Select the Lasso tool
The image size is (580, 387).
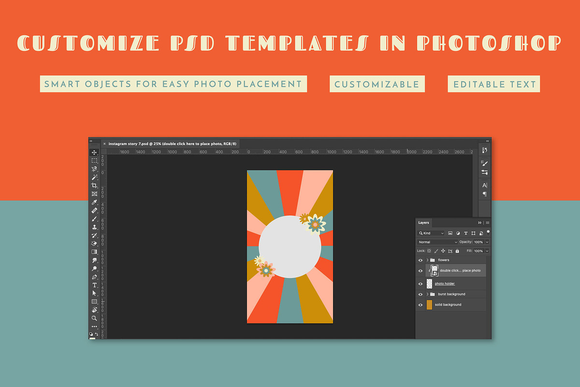pos(94,169)
